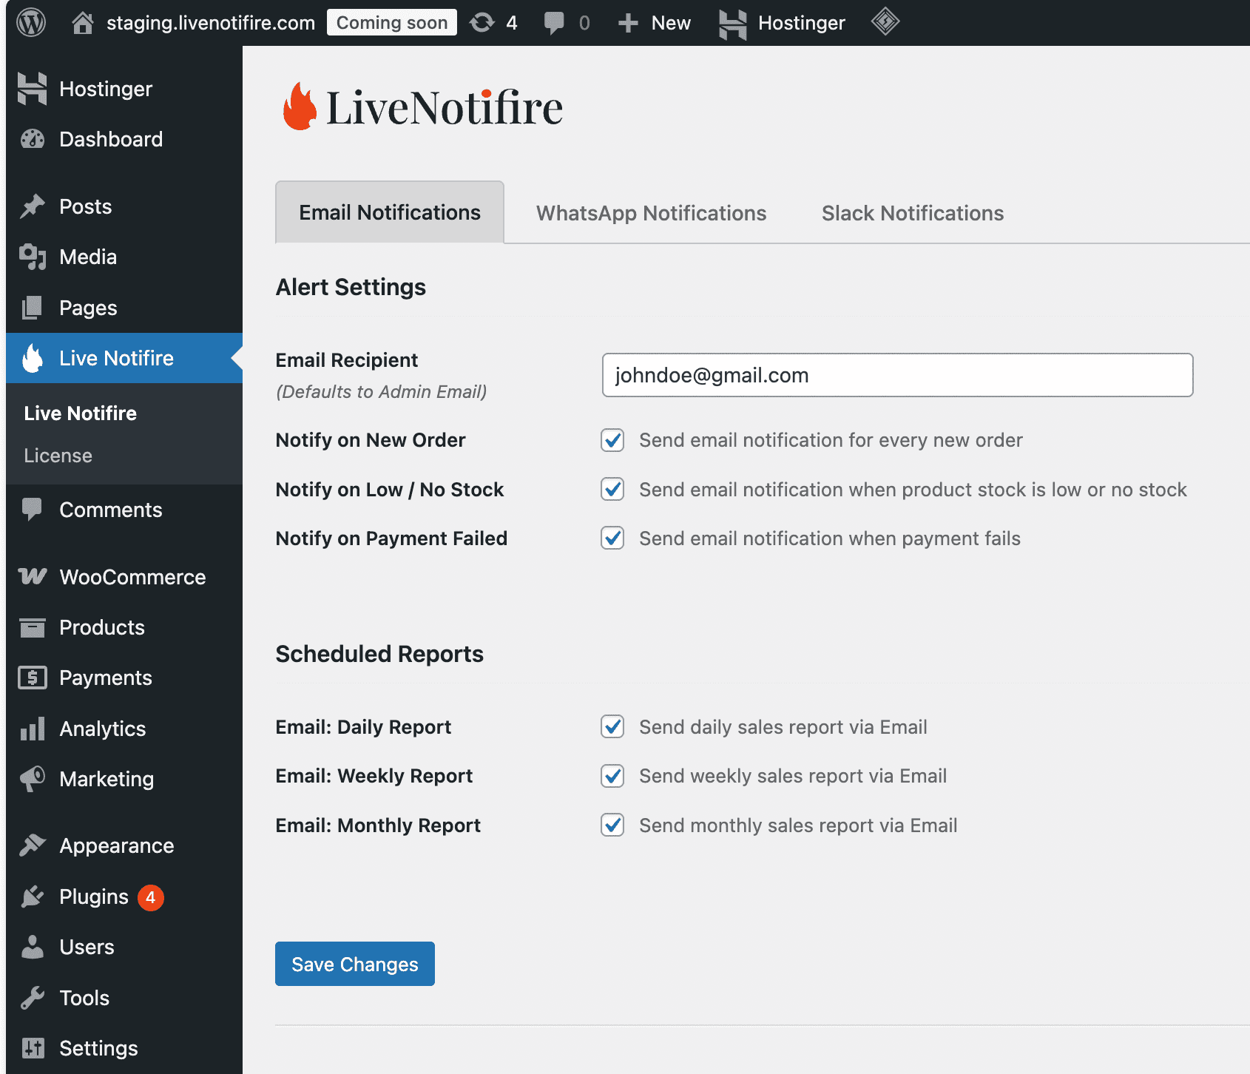The height and width of the screenshot is (1074, 1250).
Task: Click the Analytics bar-chart icon
Action: click(x=33, y=729)
